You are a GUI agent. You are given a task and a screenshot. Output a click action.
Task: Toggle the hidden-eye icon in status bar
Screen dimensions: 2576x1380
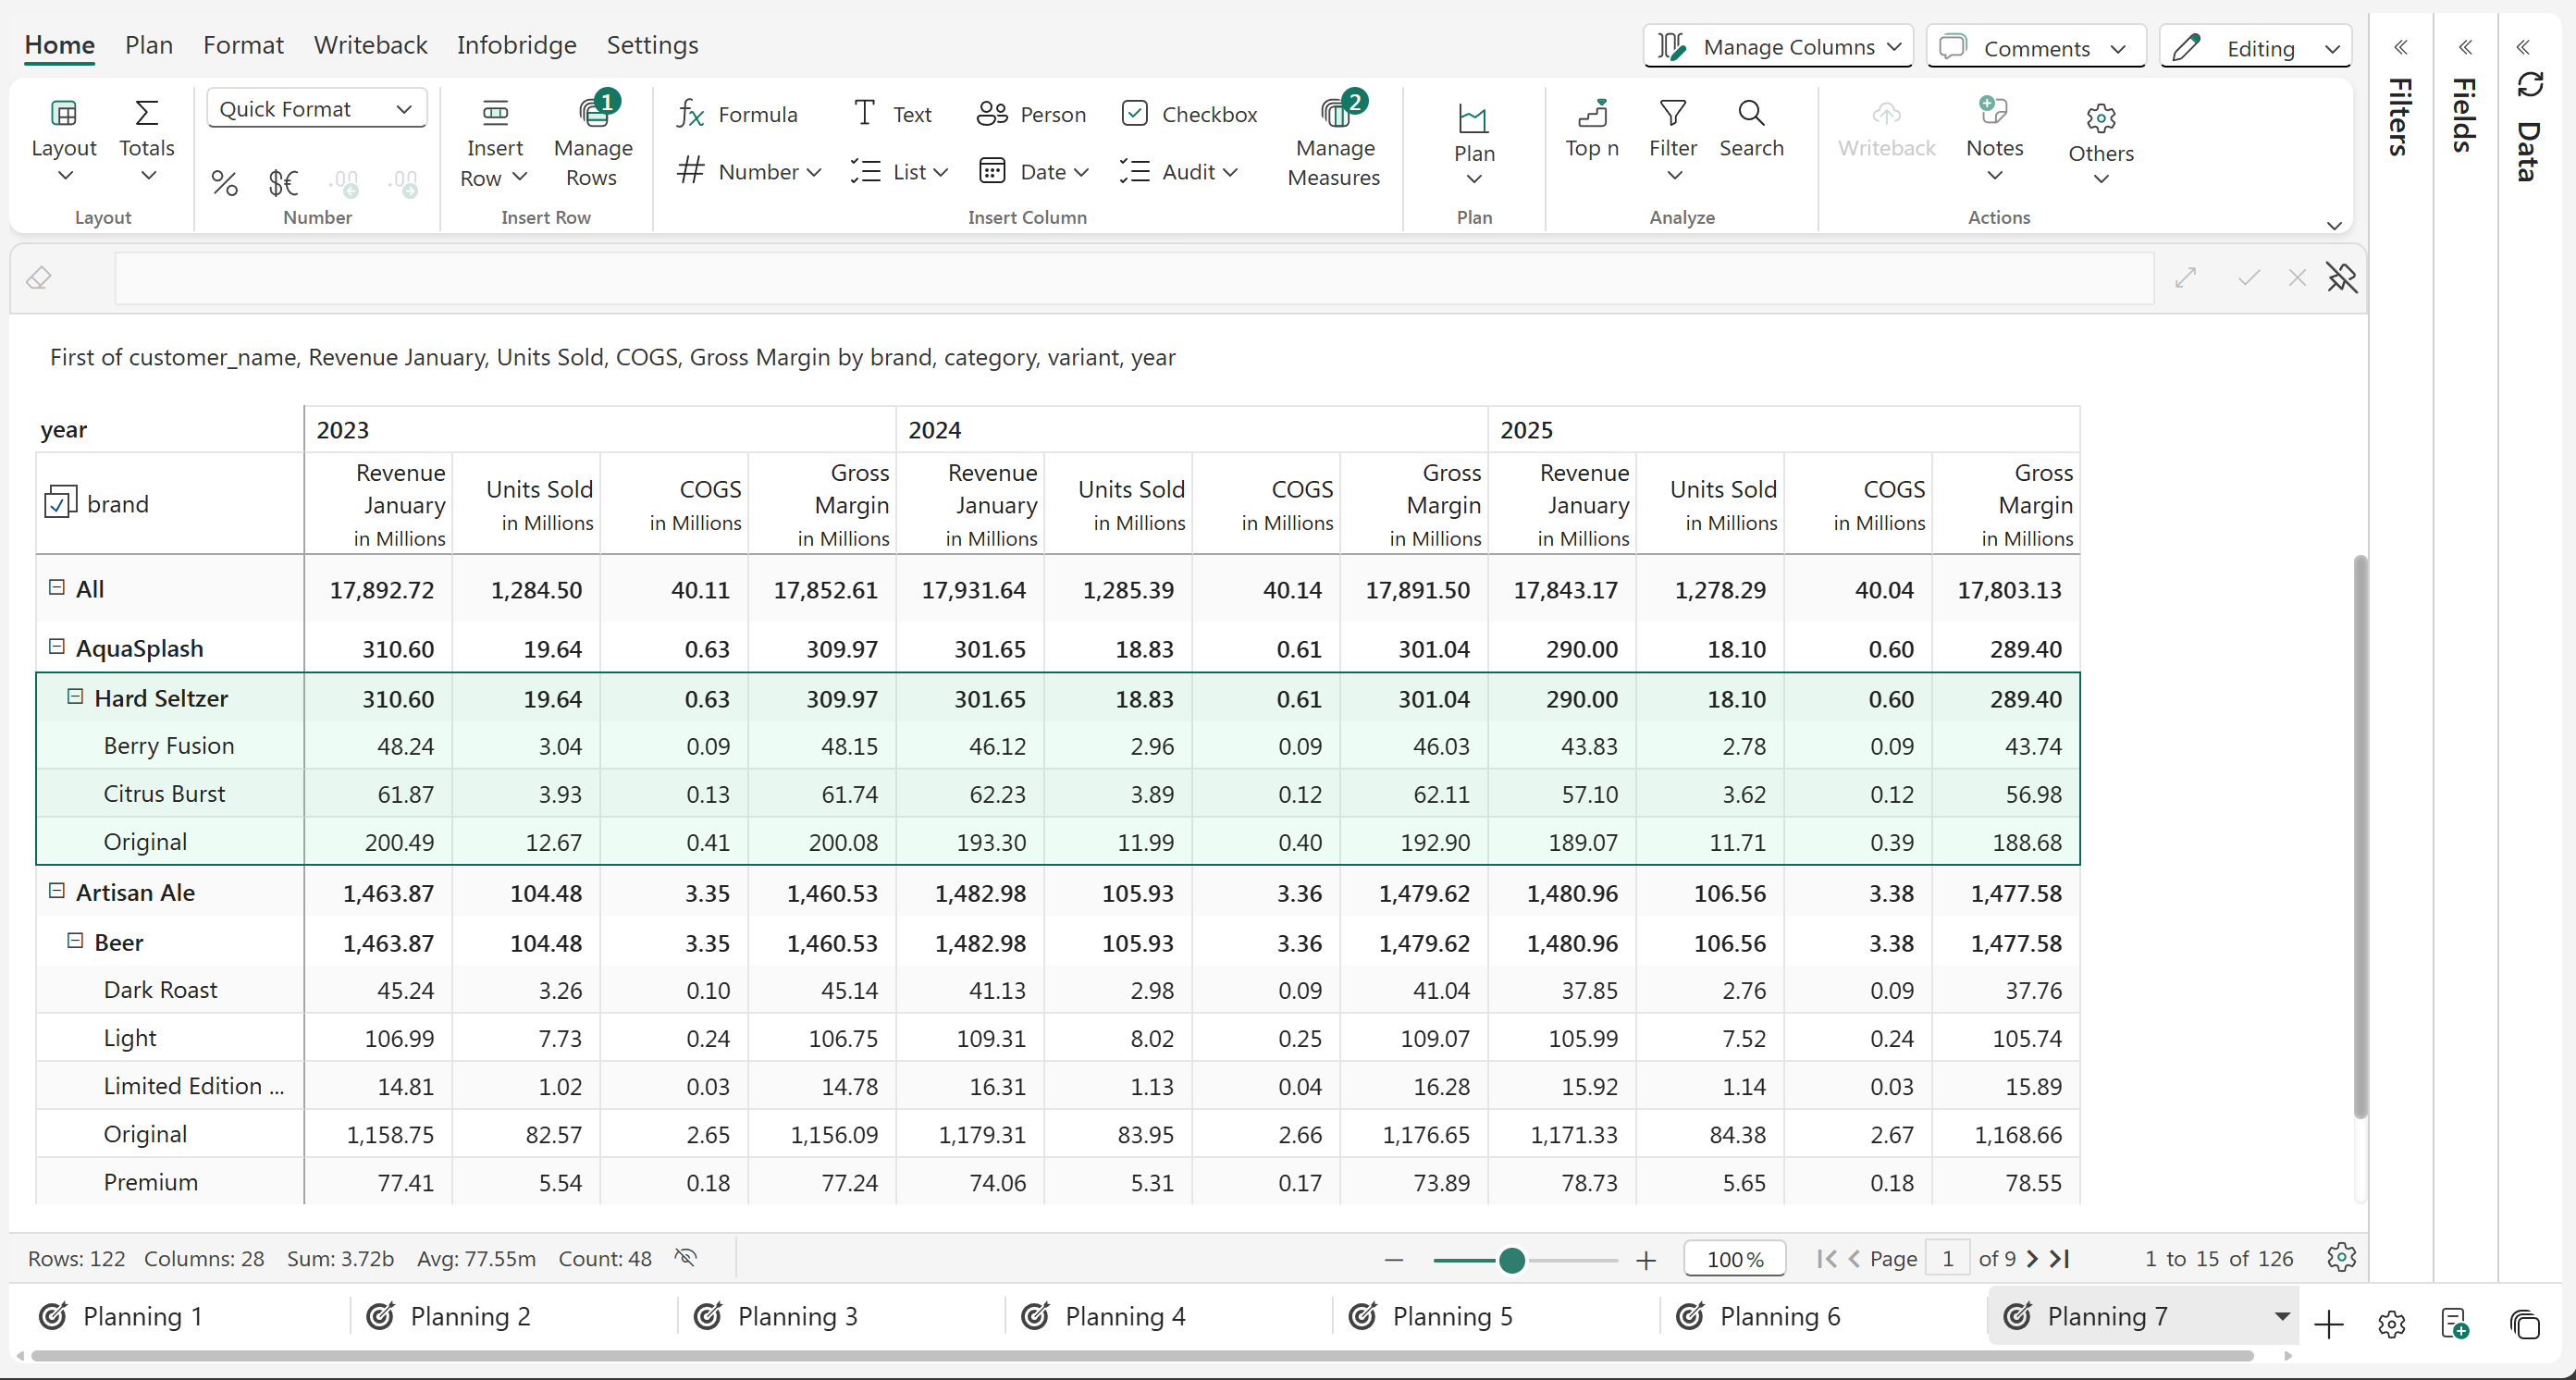pos(685,1258)
